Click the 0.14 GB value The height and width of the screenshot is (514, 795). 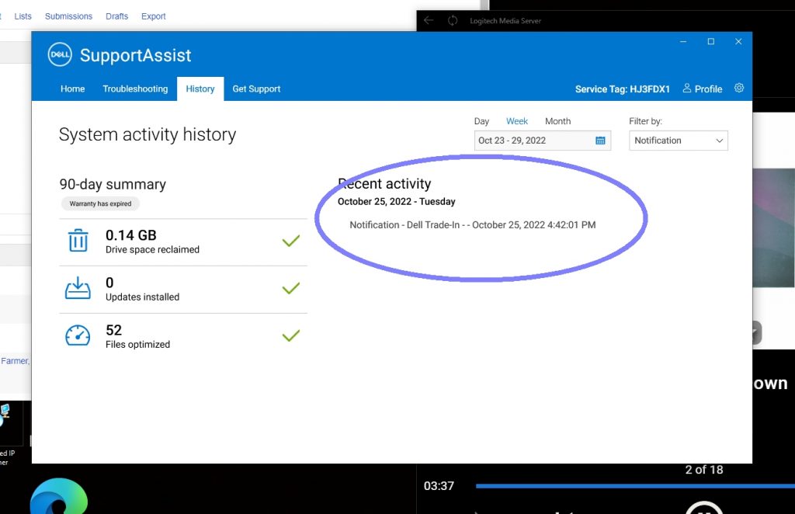coord(130,235)
